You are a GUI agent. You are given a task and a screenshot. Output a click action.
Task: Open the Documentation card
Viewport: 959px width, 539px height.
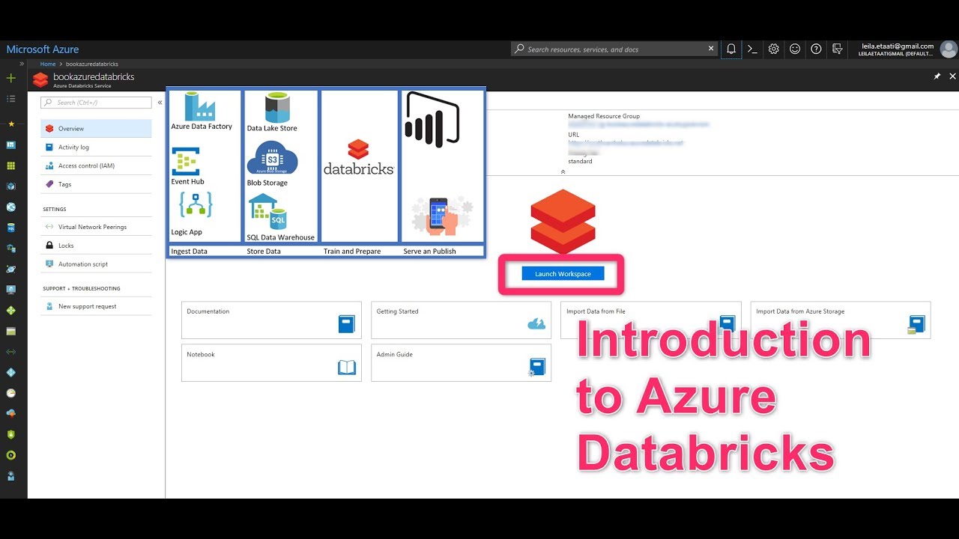click(271, 320)
